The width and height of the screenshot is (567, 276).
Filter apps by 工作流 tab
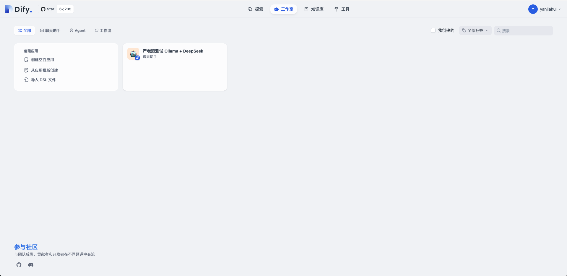103,30
